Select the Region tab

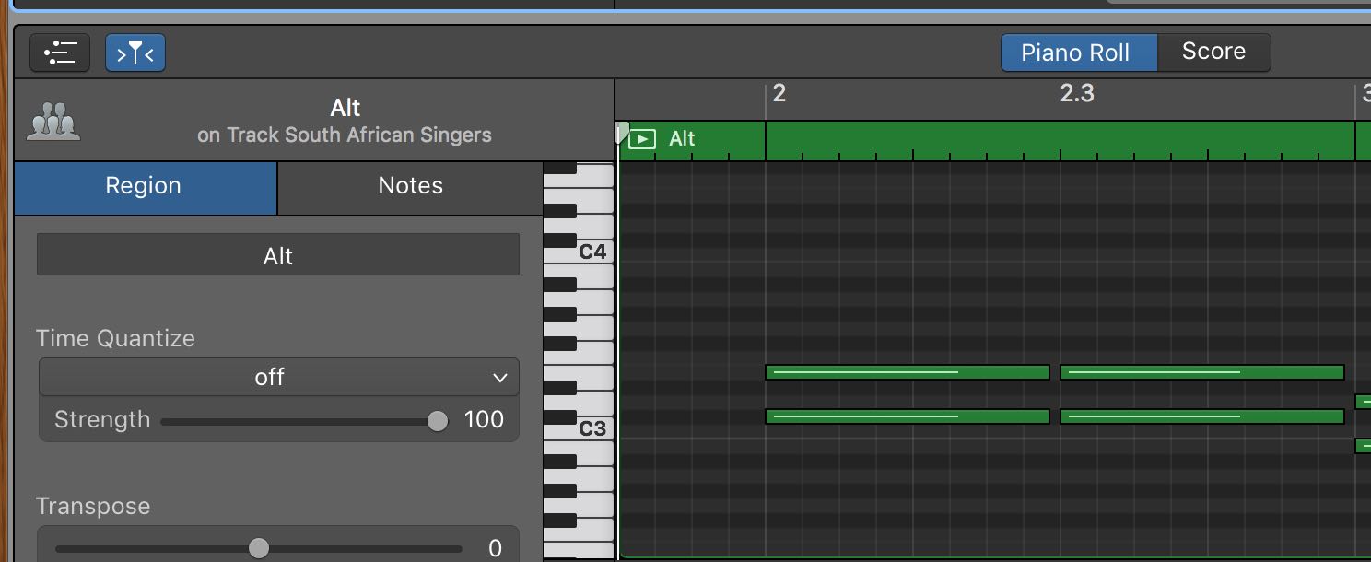pyautogui.click(x=146, y=187)
